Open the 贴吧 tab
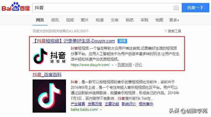The width and height of the screenshot is (211, 117). tap(130, 20)
